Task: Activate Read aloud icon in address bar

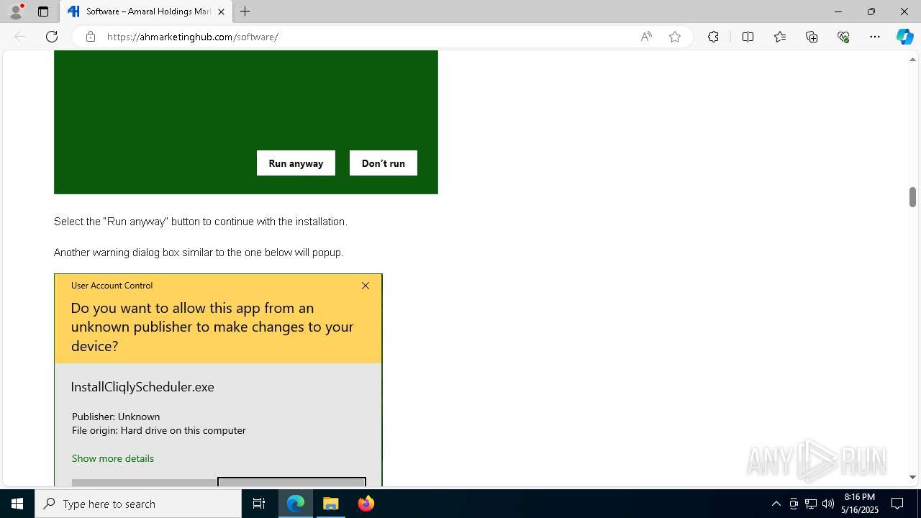Action: point(646,37)
